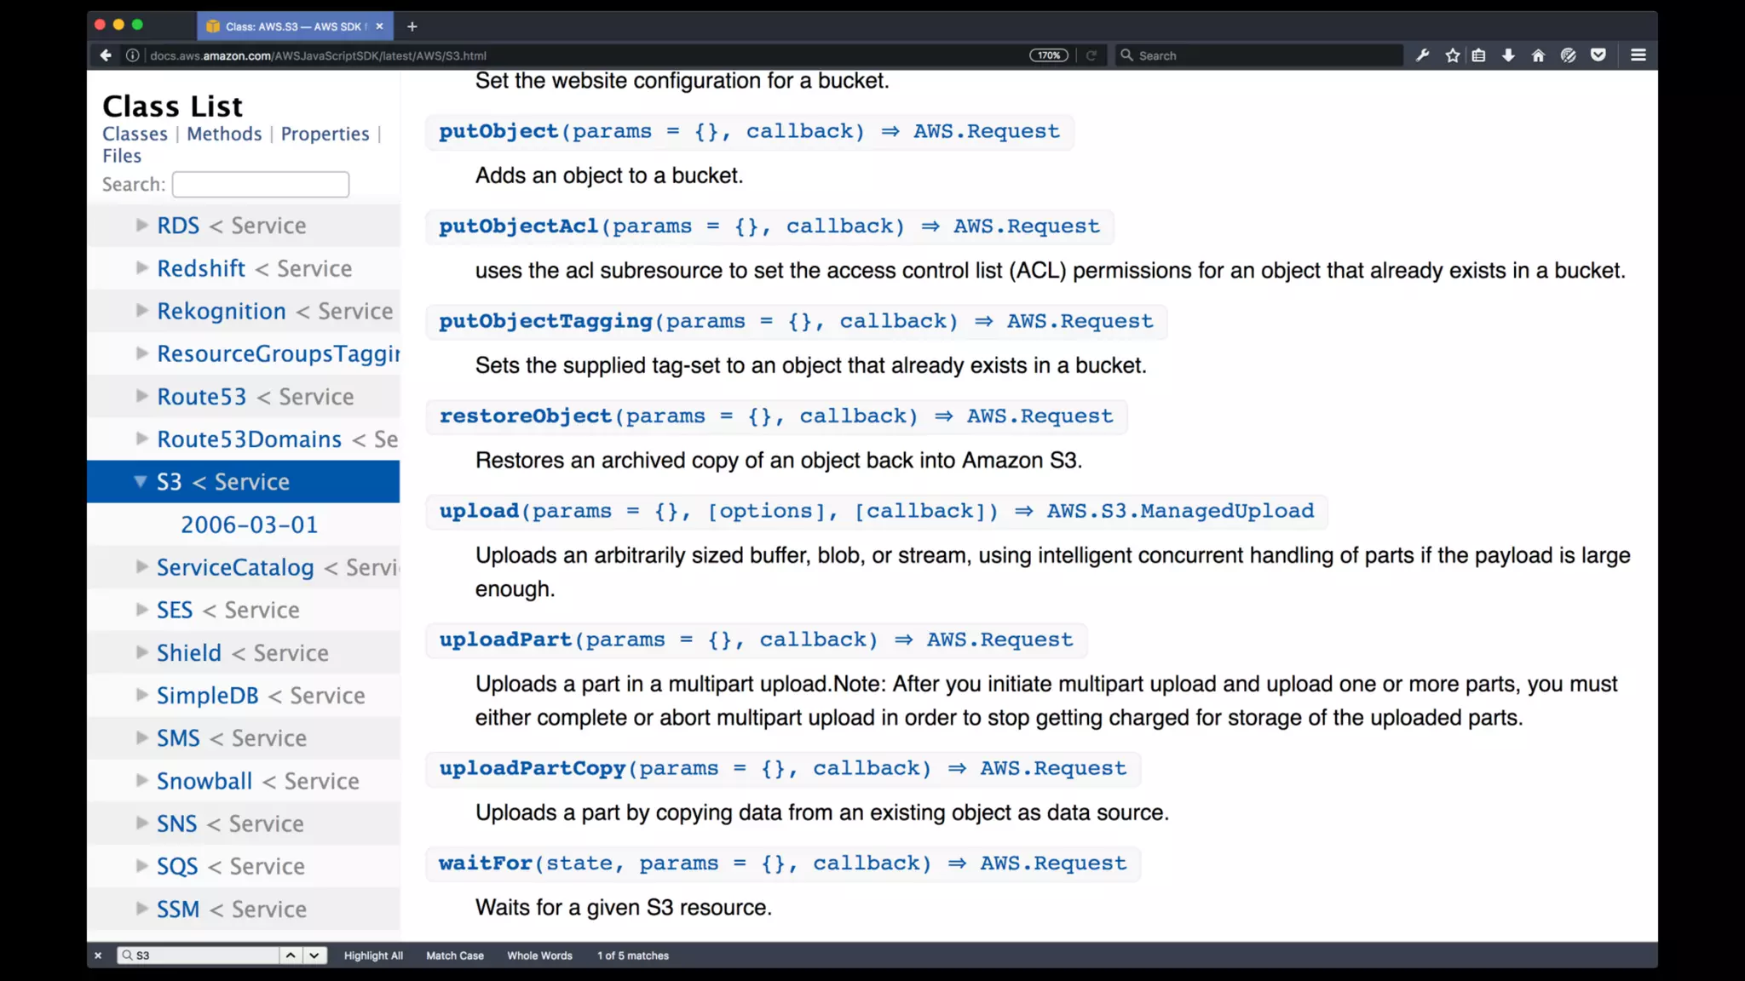Open site information icon in address bar
Screen dimensions: 1745x981
click(133, 55)
